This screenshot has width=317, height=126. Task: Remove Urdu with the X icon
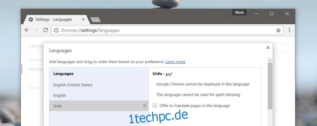(144, 106)
